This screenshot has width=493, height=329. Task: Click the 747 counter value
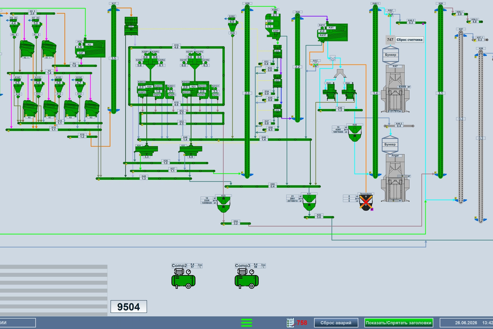pos(390,39)
